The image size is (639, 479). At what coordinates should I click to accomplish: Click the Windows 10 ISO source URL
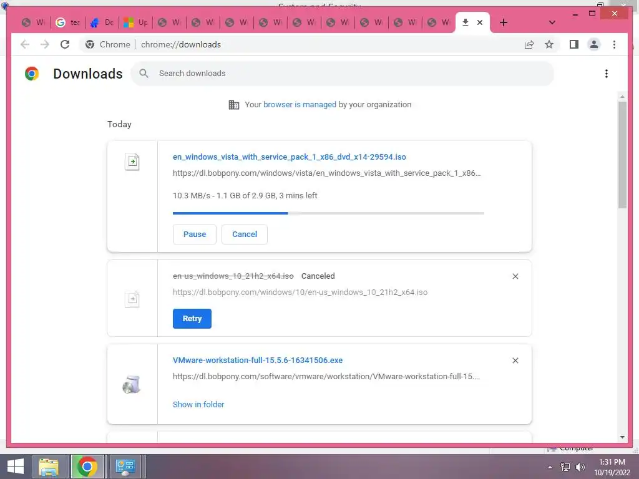click(300, 292)
